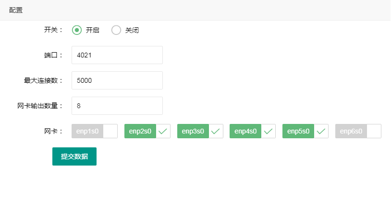Click the green checkmark icon beside enp3s0
The width and height of the screenshot is (391, 200).
(216, 131)
